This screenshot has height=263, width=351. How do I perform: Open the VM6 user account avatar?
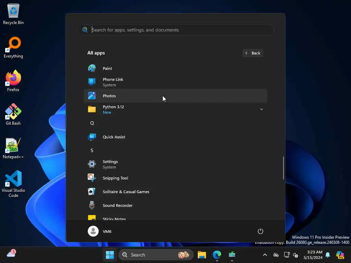[x=93, y=231]
